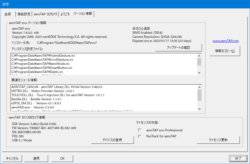Viewport: 250px width, 164px height.
Task: Go to the ようこそ tab
Action: [x=65, y=14]
